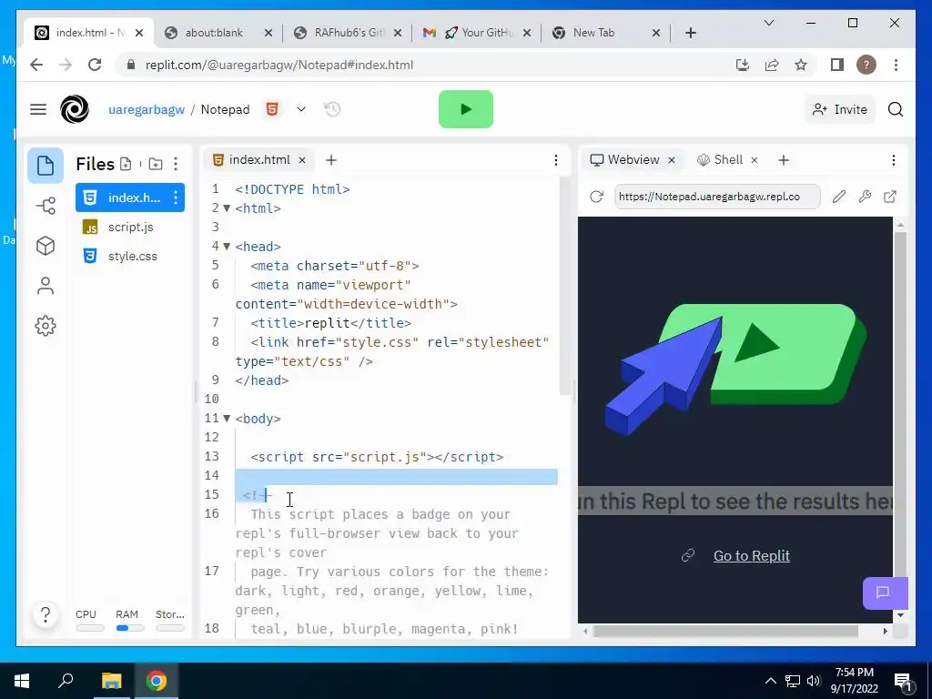The image size is (932, 699).
Task: Open the Help question mark icon
Action: pos(46,614)
